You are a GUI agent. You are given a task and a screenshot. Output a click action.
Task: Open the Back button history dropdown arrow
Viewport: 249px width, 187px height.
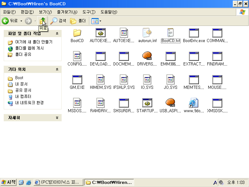tap(21, 21)
